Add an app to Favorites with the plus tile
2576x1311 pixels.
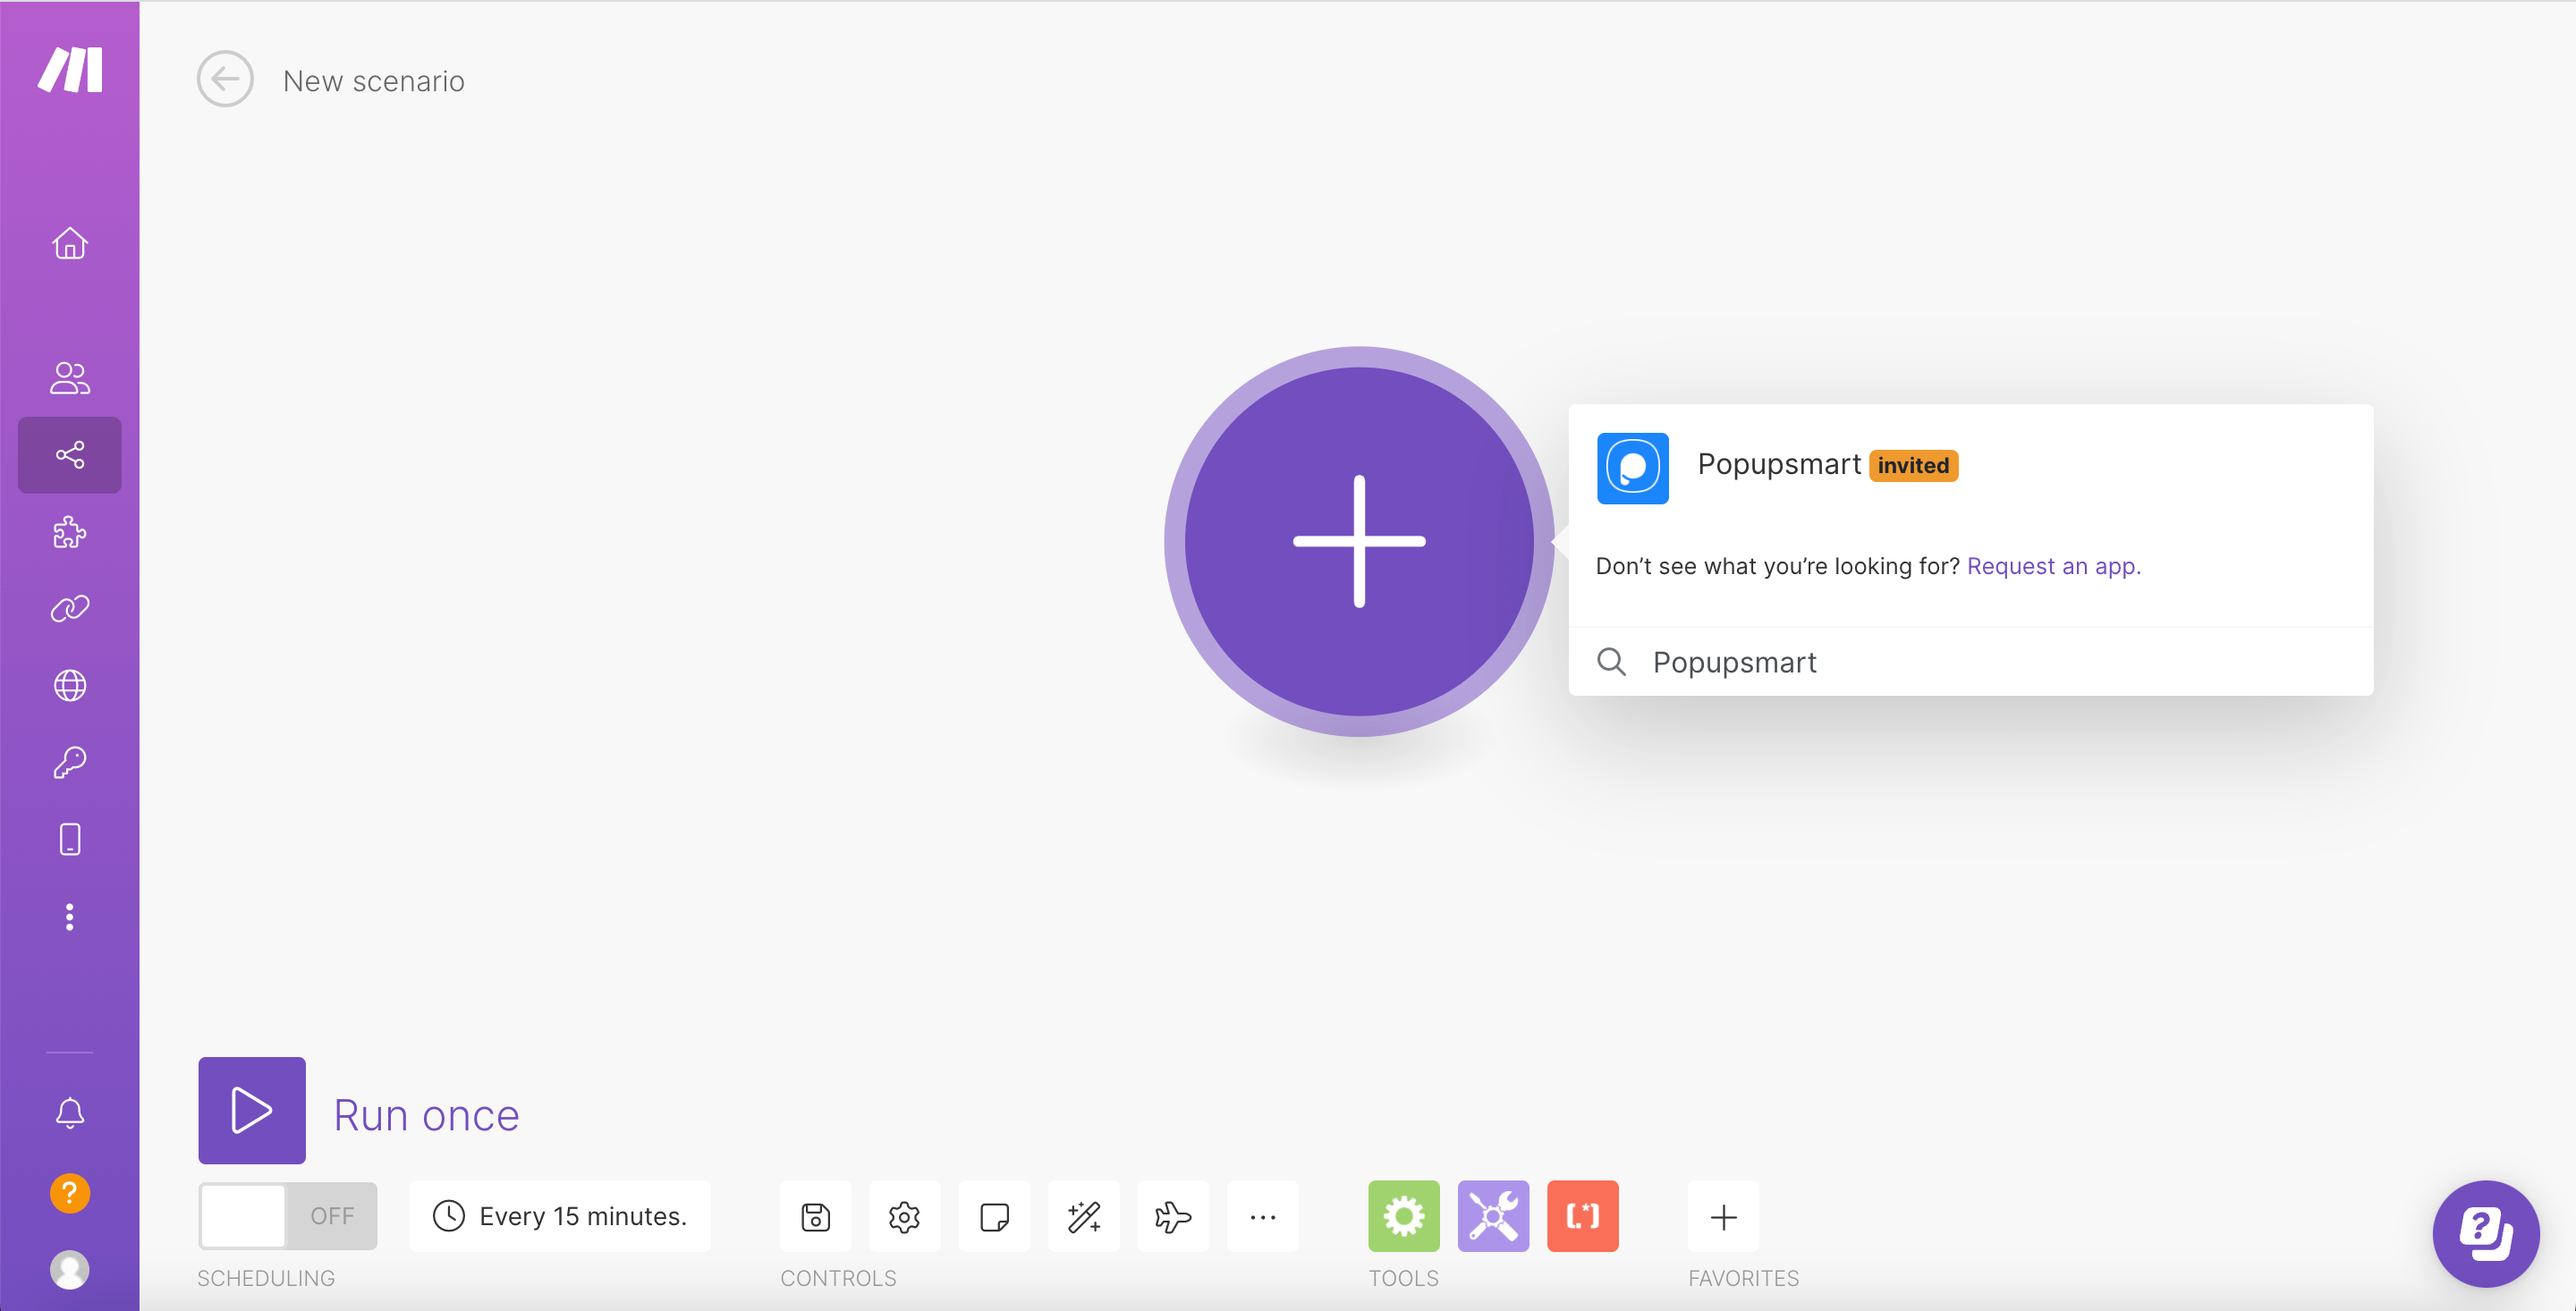[x=1723, y=1216]
